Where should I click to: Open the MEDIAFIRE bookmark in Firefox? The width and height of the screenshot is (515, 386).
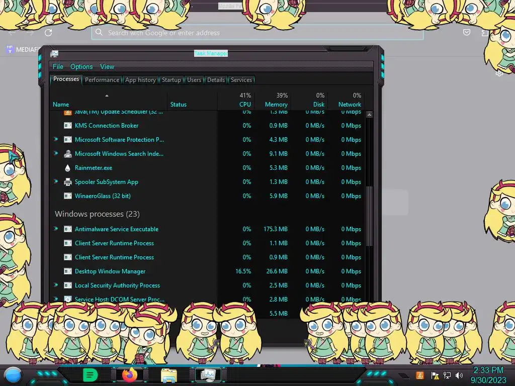point(22,50)
